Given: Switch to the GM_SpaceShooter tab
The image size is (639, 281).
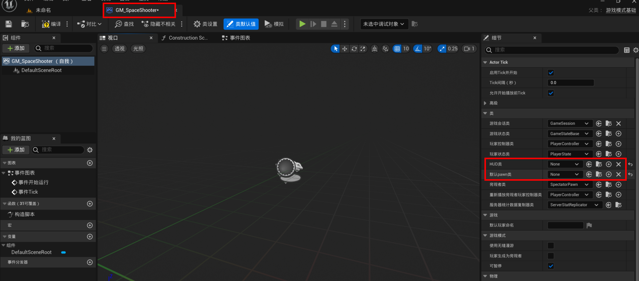Looking at the screenshot, I should pos(137,10).
